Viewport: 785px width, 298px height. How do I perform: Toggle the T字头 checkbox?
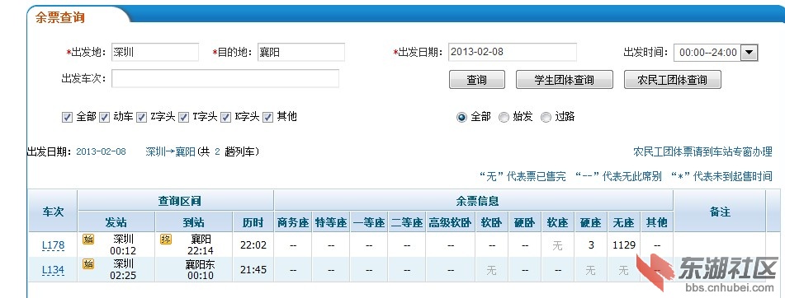tap(184, 117)
